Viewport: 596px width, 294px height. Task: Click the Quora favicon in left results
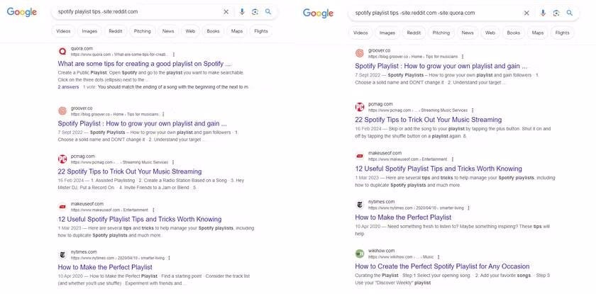(x=62, y=51)
